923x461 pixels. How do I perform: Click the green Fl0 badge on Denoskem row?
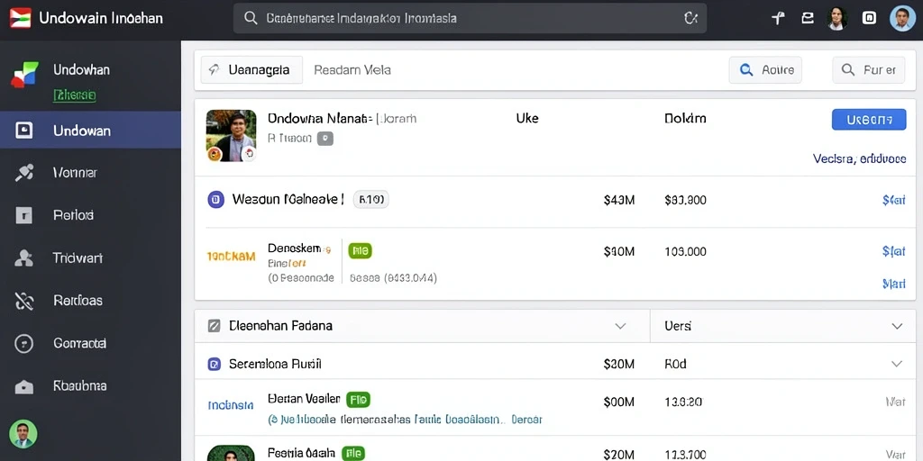361,250
